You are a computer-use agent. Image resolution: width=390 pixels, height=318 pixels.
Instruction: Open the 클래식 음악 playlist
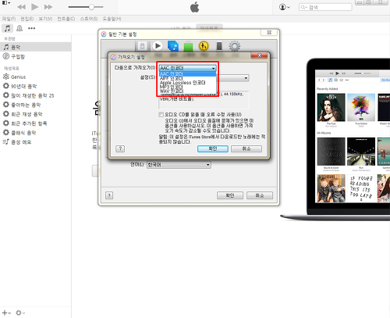35,133
